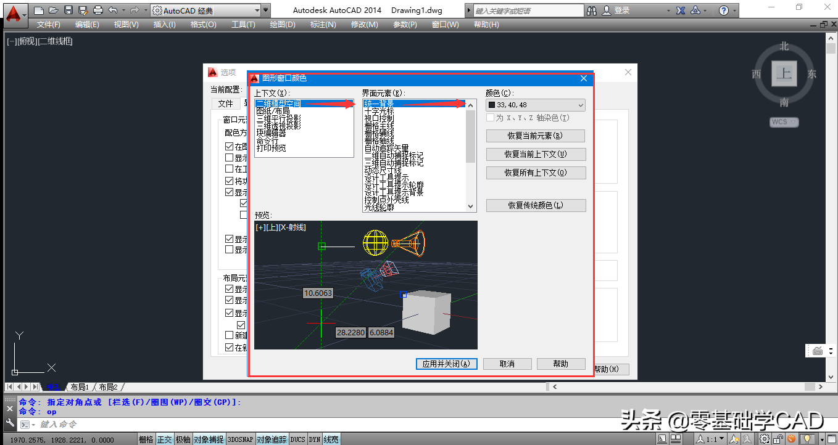838x445 pixels.
Task: Click the Save As icon
Action: tap(83, 10)
